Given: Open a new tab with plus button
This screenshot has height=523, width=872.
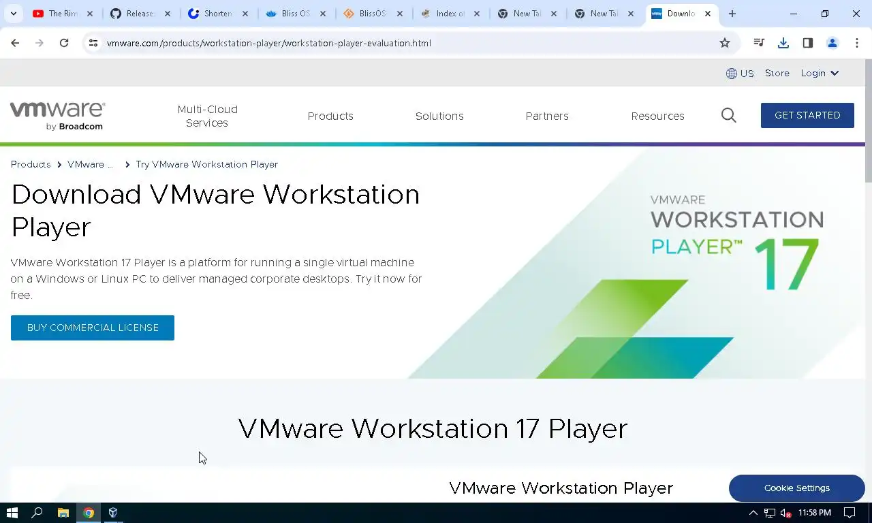Looking at the screenshot, I should click(732, 14).
